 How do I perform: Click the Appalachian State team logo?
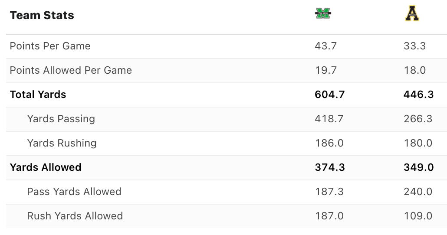[x=412, y=13]
